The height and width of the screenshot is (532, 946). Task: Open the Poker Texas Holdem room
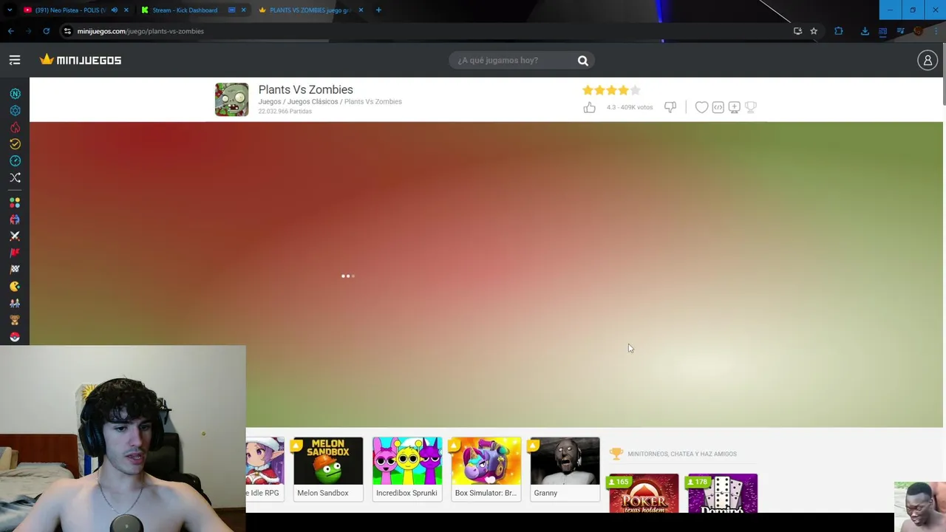coord(644,493)
